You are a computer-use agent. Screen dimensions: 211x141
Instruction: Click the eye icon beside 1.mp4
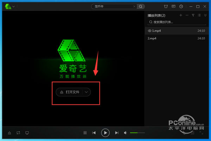click(x=149, y=31)
